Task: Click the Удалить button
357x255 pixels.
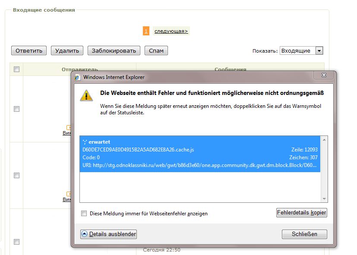Action: 67,50
